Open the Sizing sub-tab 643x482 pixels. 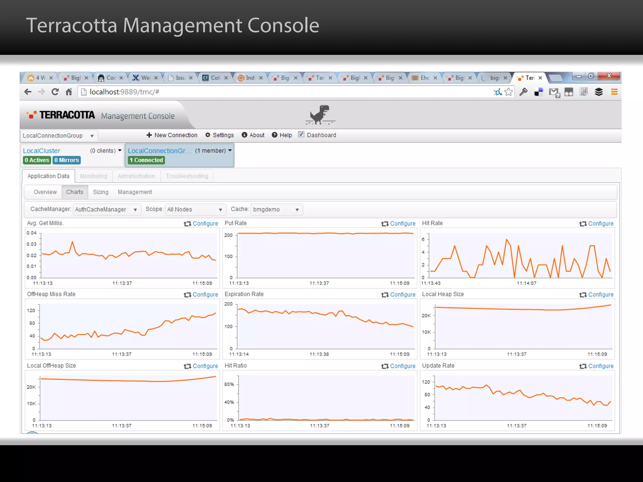[x=100, y=192]
